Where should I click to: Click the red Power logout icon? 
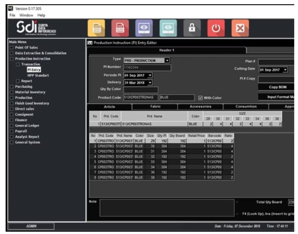click(x=216, y=28)
